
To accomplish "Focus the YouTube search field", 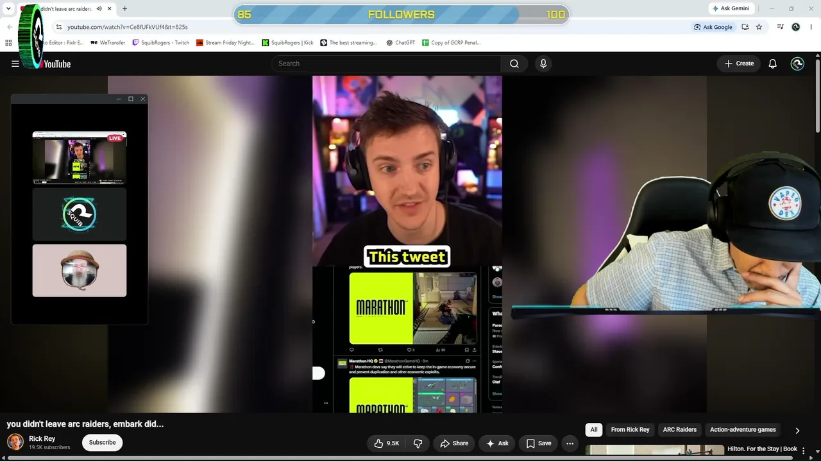I will click(x=386, y=64).
